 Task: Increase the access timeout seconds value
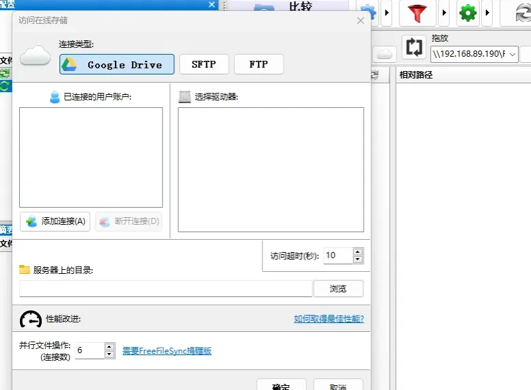click(358, 252)
